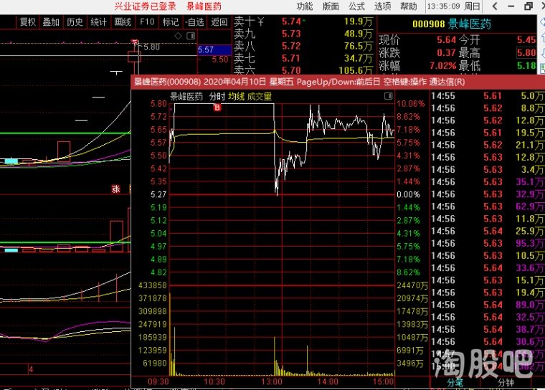
Task: Click the 5.27 previous close price label
Action: (x=158, y=194)
